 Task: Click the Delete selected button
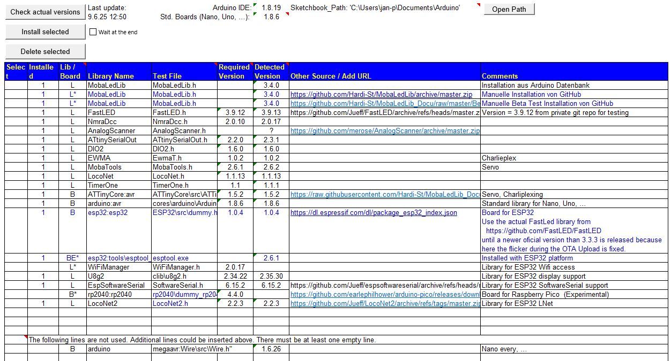click(x=45, y=51)
